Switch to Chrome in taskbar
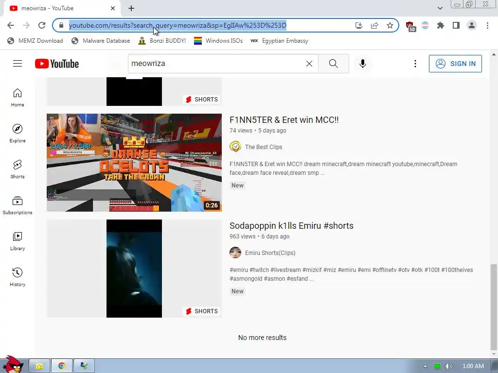 [x=62, y=366]
